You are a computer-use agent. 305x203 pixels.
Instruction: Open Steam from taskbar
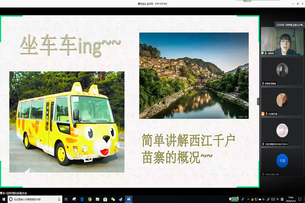tap(121, 199)
